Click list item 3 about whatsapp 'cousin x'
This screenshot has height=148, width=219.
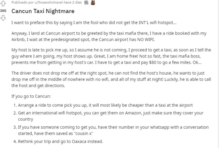click(x=111, y=130)
